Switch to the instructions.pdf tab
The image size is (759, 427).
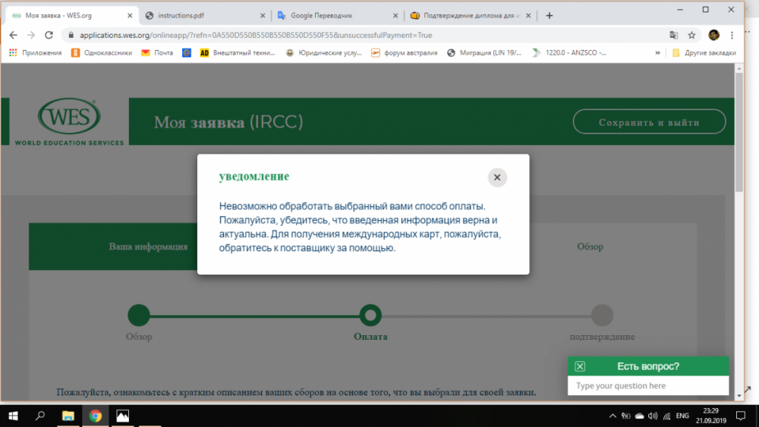[201, 15]
